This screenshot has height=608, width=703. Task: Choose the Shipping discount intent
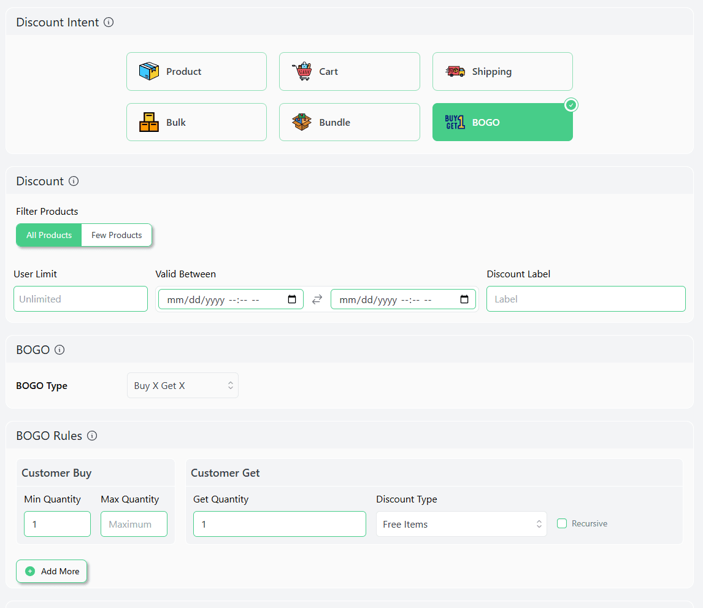click(502, 71)
